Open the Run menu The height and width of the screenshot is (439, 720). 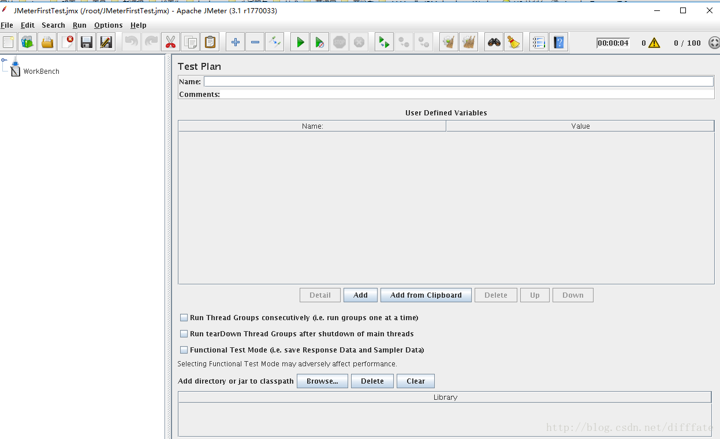[80, 25]
